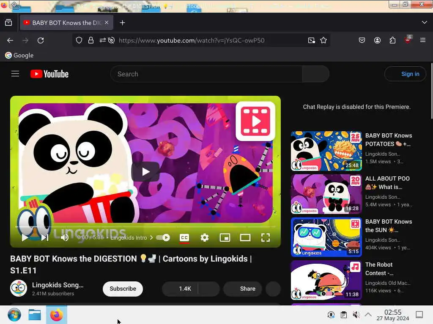Screen dimensions: 433x324
Task: Open the clock showing 02:55
Action: tap(393, 315)
